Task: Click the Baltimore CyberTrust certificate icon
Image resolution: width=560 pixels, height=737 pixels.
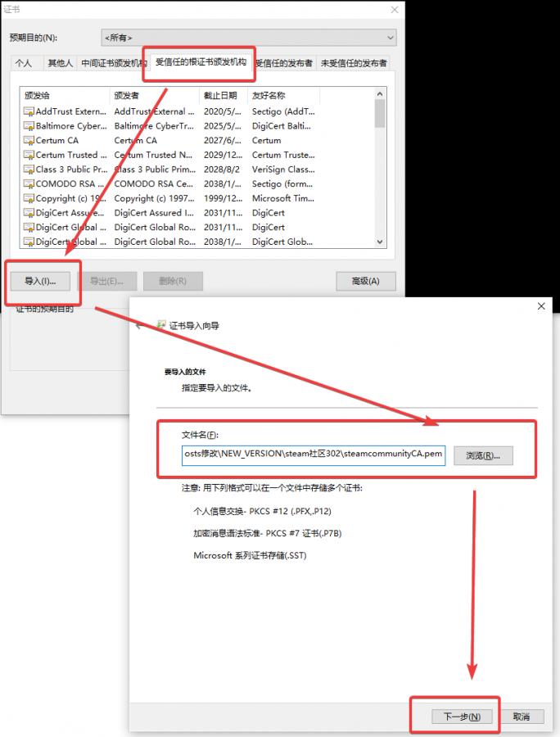Action: click(x=29, y=126)
